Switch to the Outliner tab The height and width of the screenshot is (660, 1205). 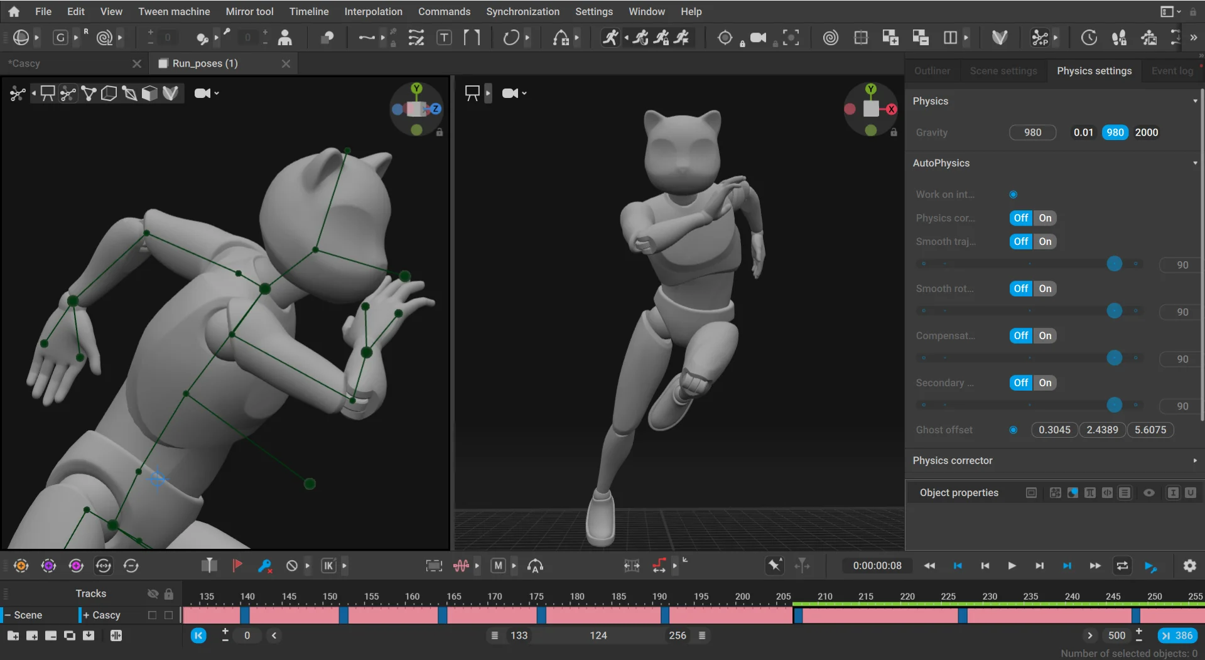tap(932, 71)
